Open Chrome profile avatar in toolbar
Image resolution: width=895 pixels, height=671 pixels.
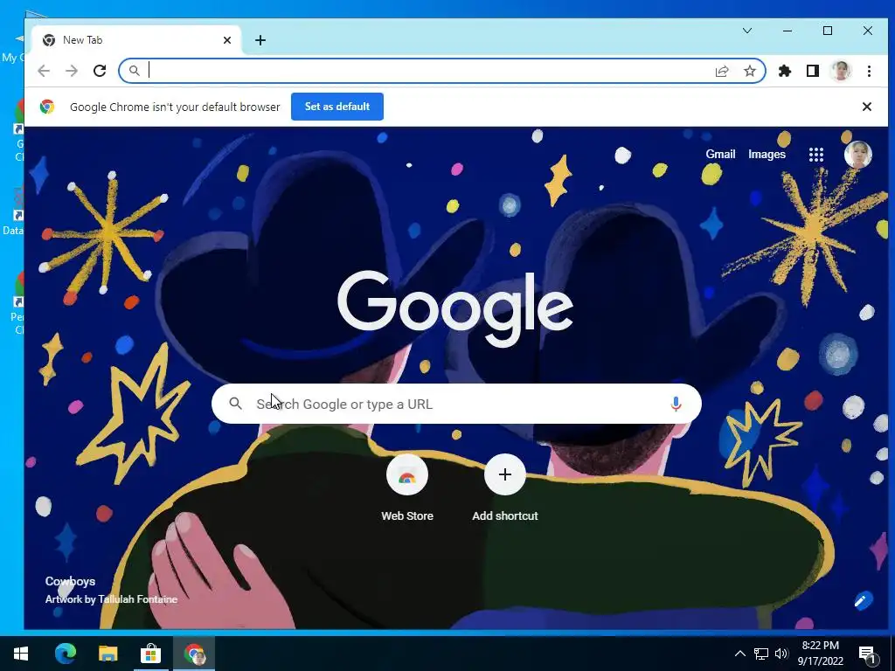tap(841, 71)
